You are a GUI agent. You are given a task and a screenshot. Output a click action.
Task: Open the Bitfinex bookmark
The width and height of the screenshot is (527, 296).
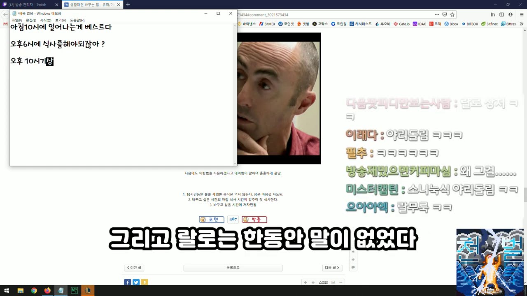tap(489, 24)
